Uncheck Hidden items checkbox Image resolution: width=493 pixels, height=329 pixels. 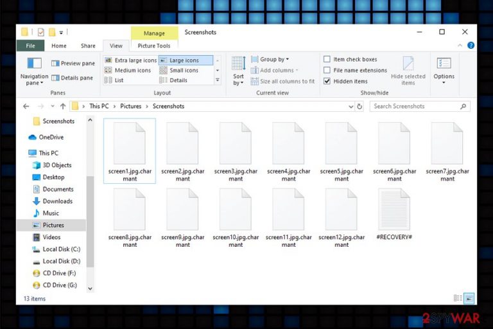(x=327, y=81)
